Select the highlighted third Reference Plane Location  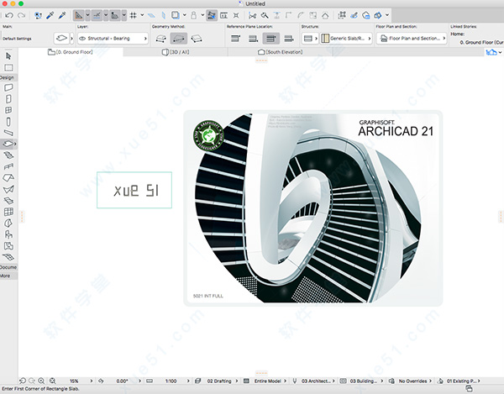click(271, 39)
